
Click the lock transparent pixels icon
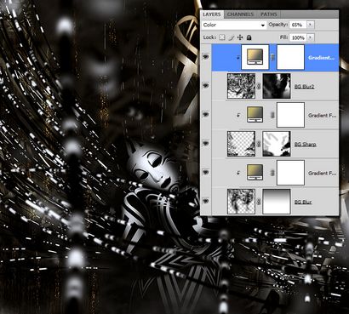coord(222,37)
